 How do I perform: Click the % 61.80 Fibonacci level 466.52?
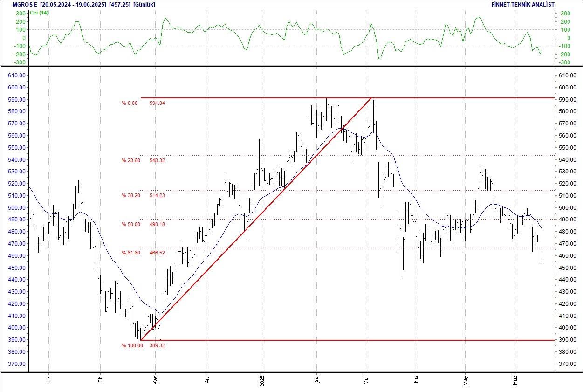157,253
